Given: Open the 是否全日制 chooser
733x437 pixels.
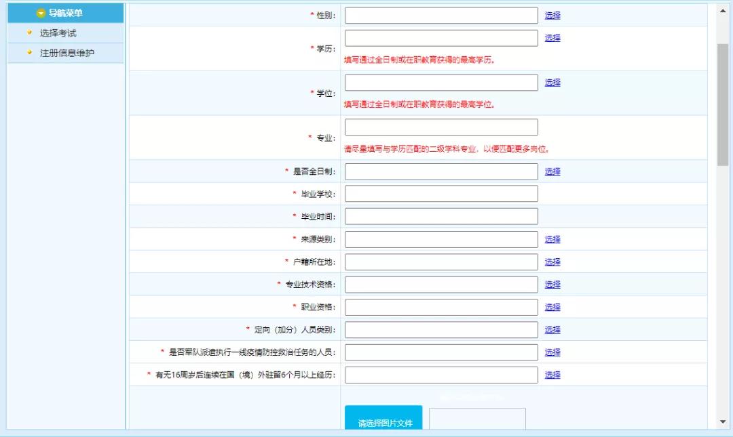Looking at the screenshot, I should [552, 171].
